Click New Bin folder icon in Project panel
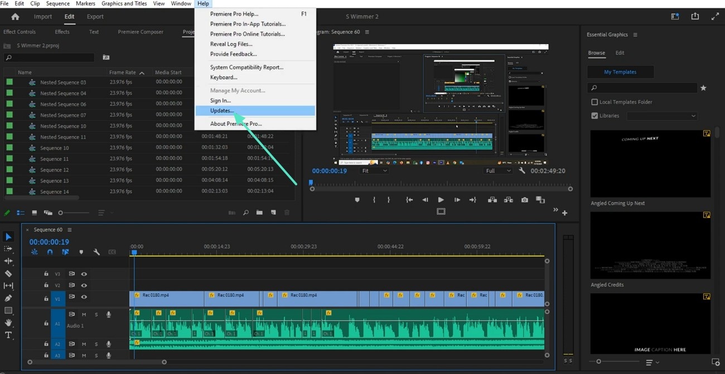The image size is (725, 374). (x=259, y=213)
